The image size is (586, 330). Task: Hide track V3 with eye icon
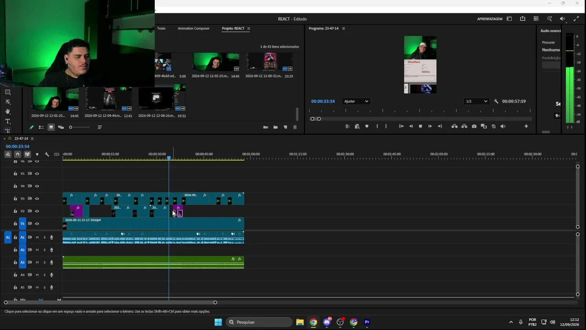click(x=37, y=198)
